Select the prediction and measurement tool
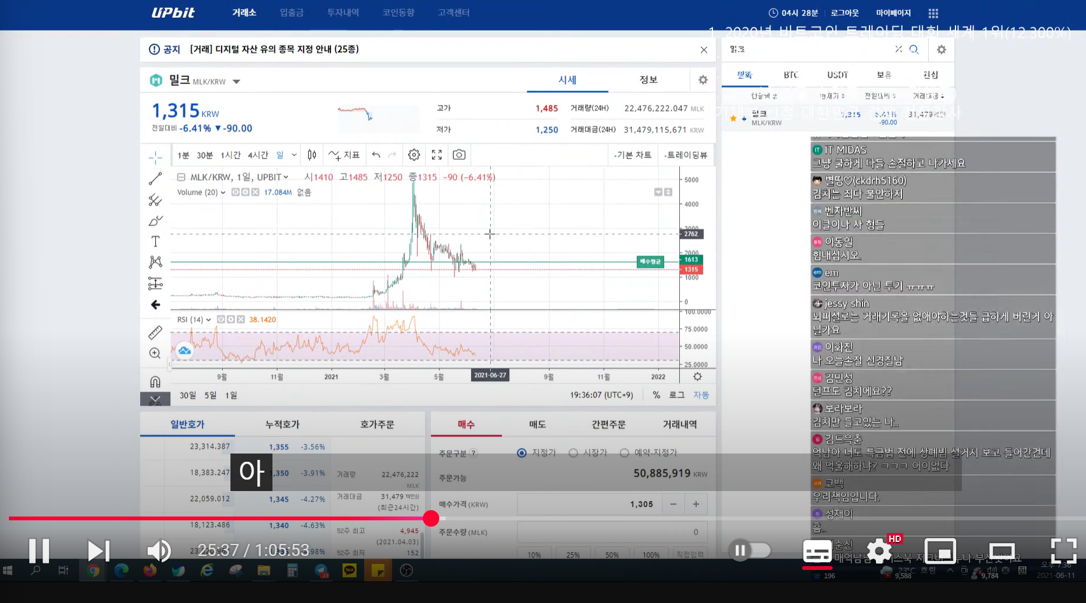Image resolution: width=1086 pixels, height=603 pixels. [155, 283]
